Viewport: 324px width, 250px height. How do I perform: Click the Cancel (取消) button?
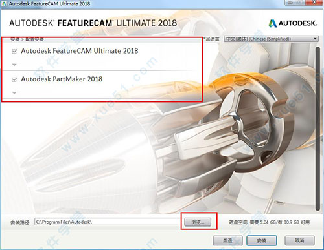[x=299, y=240]
